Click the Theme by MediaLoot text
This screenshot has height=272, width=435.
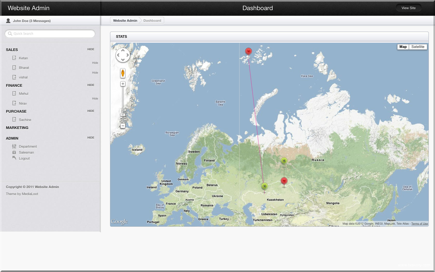click(x=22, y=194)
